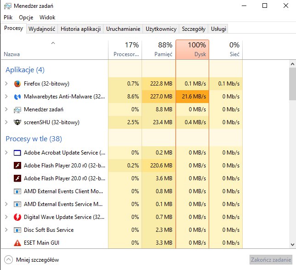Click the Menedżer zadań row icon
Viewport: 296px width, 270px height.
coord(17,110)
